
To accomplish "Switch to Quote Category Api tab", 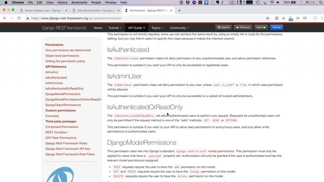I will click(43, 11).
